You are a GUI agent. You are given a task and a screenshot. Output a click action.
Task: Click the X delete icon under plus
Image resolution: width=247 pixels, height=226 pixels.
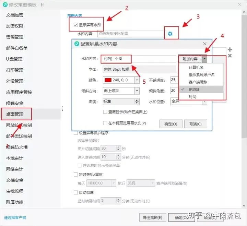click(x=230, y=56)
